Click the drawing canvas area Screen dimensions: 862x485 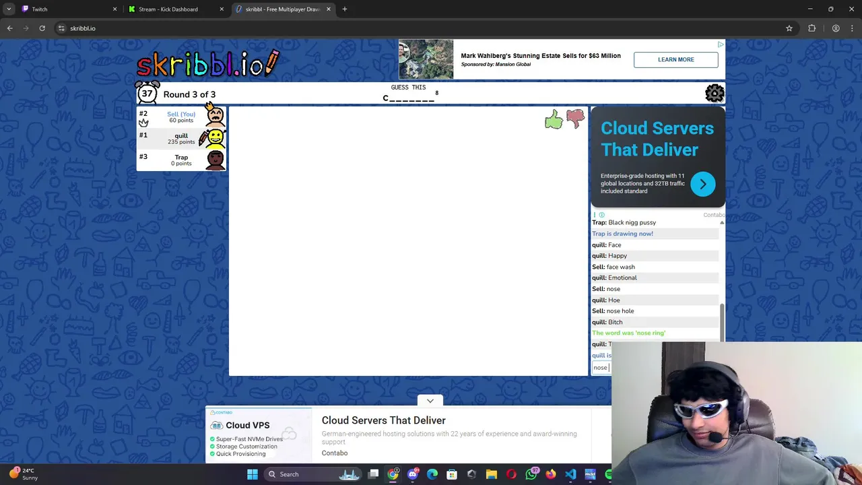(408, 241)
